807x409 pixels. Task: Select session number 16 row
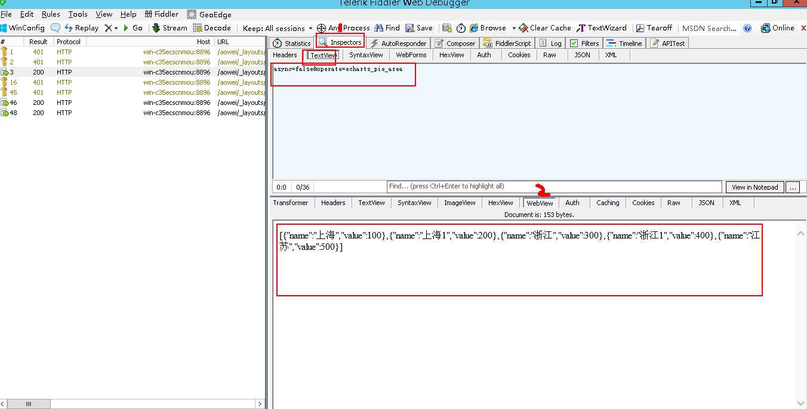coord(133,82)
